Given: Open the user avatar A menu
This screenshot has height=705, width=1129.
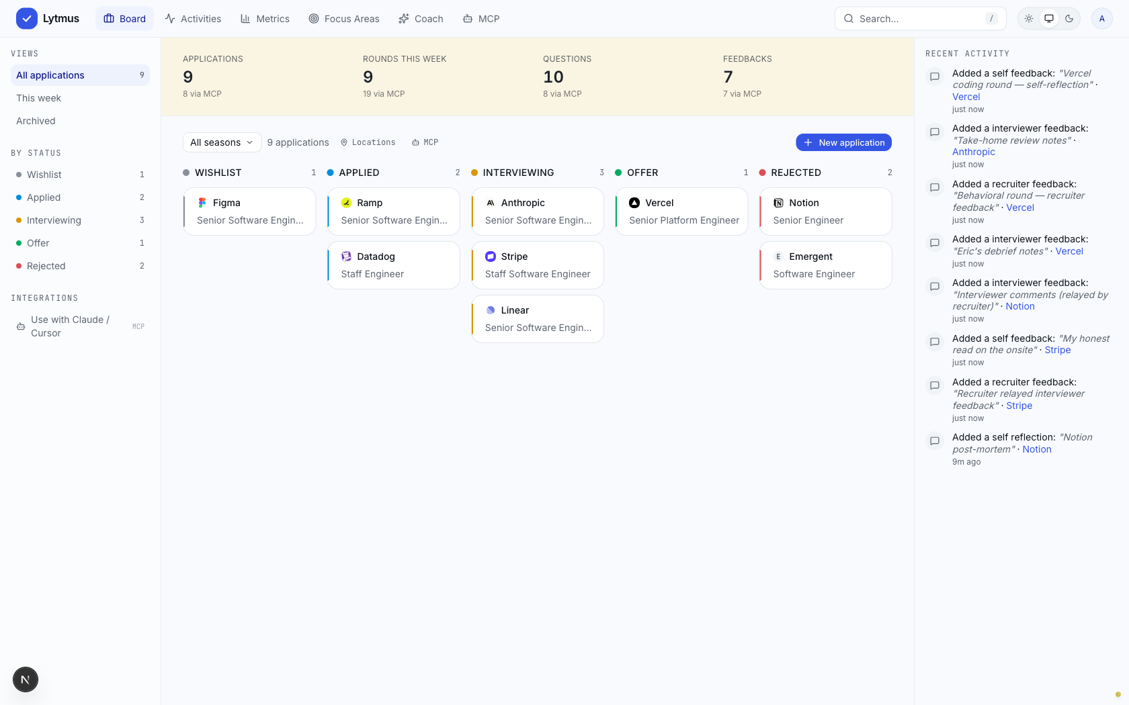Looking at the screenshot, I should click(x=1102, y=19).
